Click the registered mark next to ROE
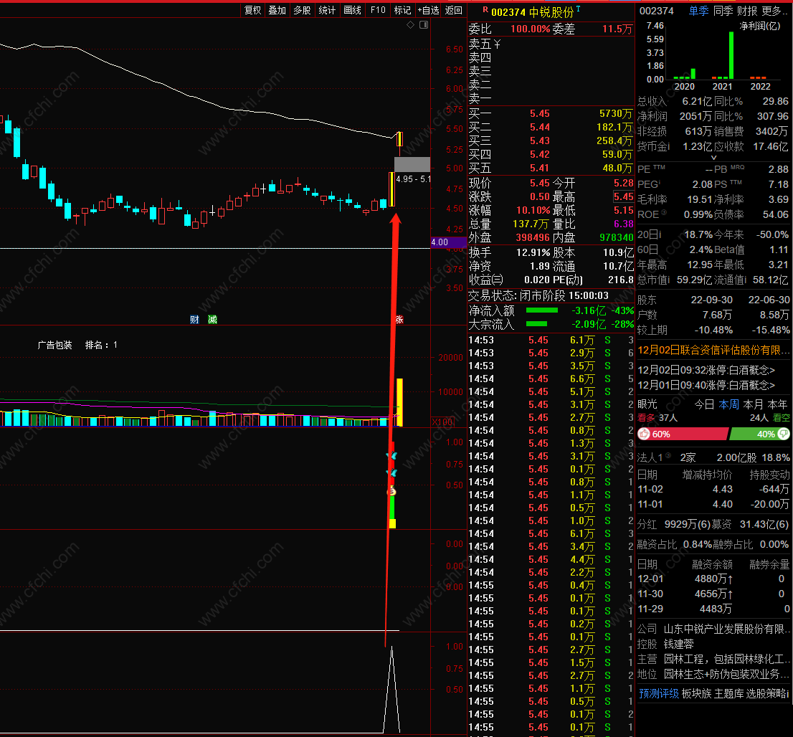This screenshot has width=793, height=737. (x=663, y=213)
